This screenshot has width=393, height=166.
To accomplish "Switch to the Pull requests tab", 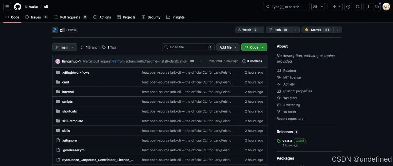I will [x=71, y=17].
